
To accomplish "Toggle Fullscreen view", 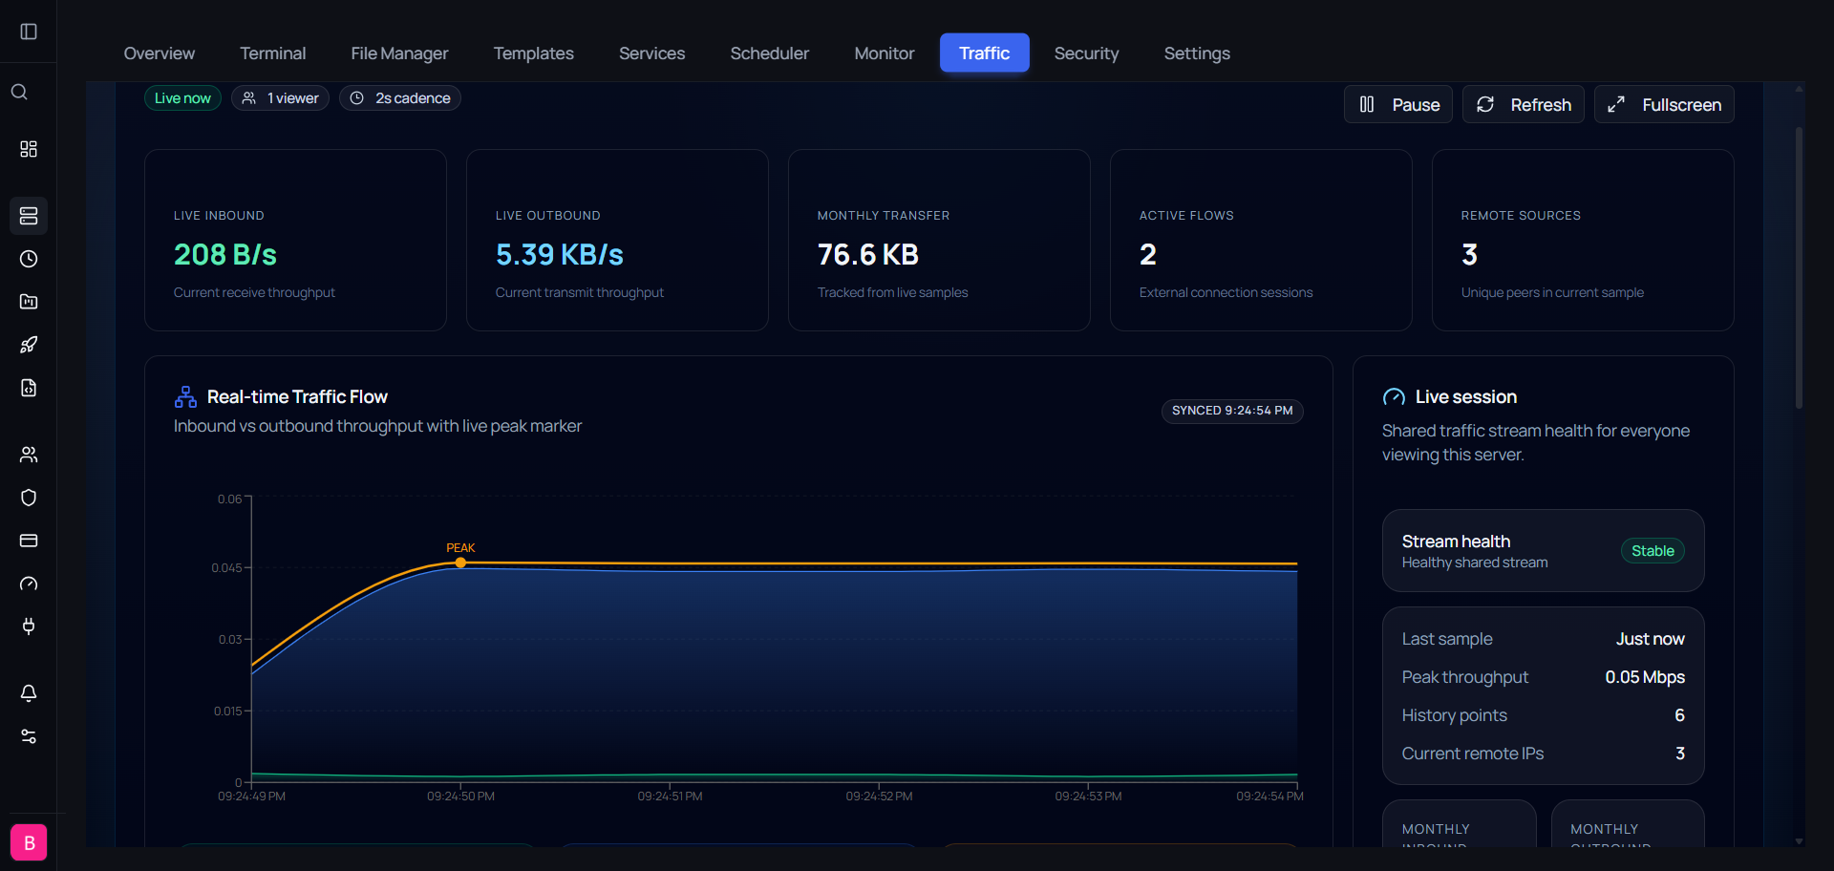I will [1664, 104].
